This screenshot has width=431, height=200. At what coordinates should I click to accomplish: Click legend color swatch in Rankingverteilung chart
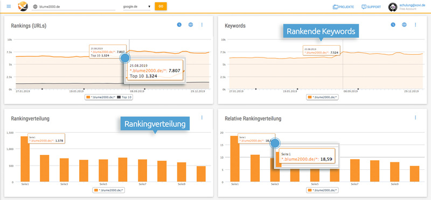point(96,190)
